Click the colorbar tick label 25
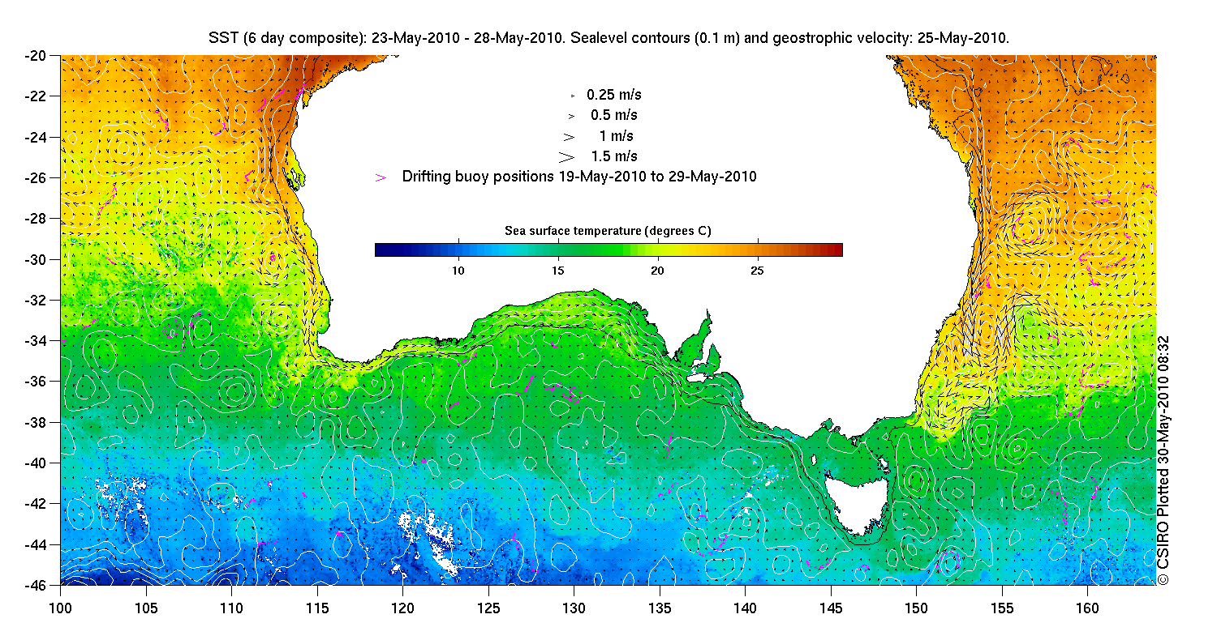Image resolution: width=1217 pixels, height=640 pixels. tap(757, 269)
